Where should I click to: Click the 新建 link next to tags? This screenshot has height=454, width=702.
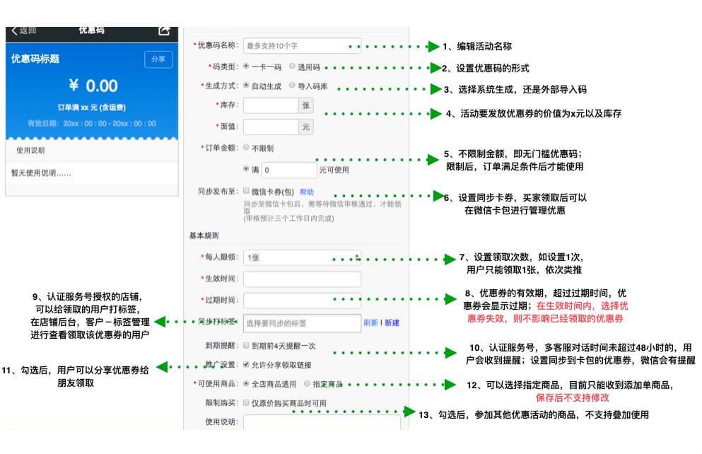392,322
